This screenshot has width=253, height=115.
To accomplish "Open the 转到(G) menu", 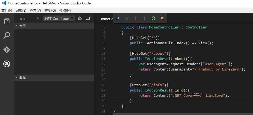I will (50, 11).
